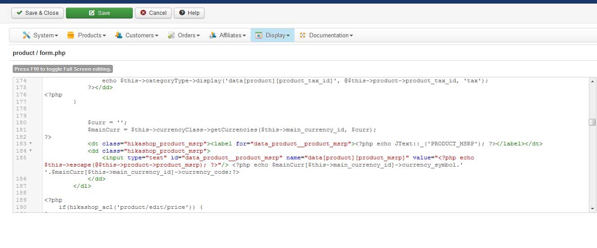597x248 pixels.
Task: Open the Products menu
Action: [86, 35]
